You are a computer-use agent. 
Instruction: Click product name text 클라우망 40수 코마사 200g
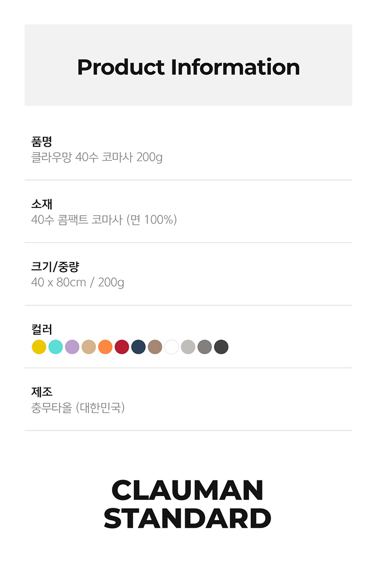pyautogui.click(x=96, y=158)
